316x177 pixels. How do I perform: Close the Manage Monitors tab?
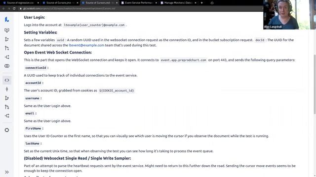click(196, 3)
